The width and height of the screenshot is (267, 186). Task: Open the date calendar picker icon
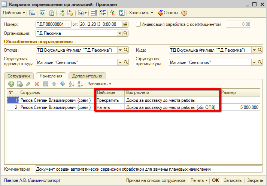pos(126,24)
